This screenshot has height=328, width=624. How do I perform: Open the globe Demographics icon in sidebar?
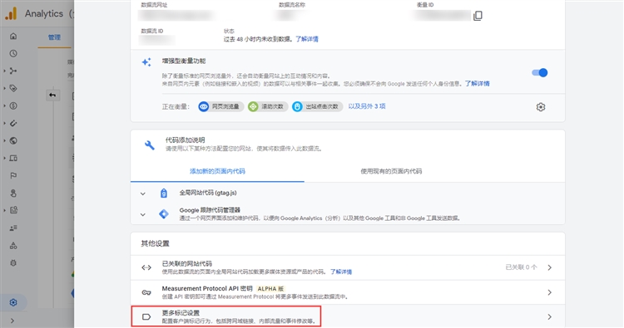[x=13, y=140]
